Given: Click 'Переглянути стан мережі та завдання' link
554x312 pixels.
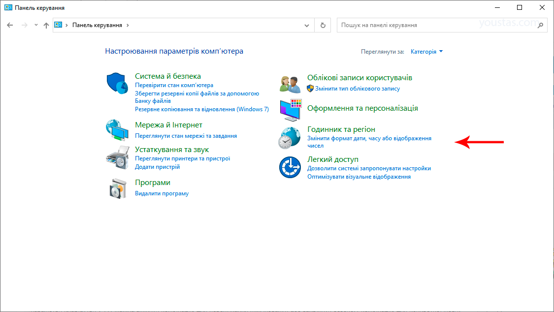Looking at the screenshot, I should click(x=186, y=136).
